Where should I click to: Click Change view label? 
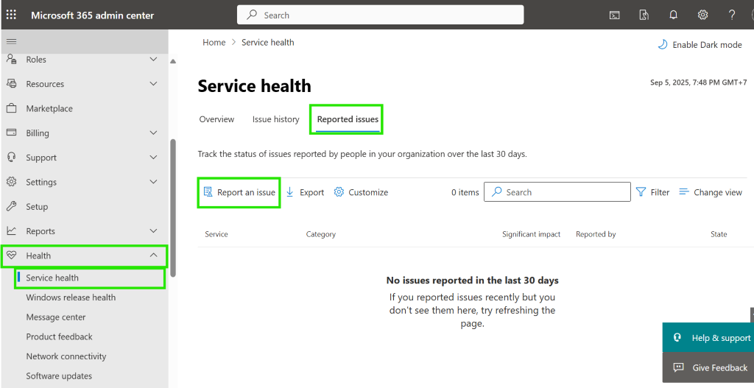[717, 192]
